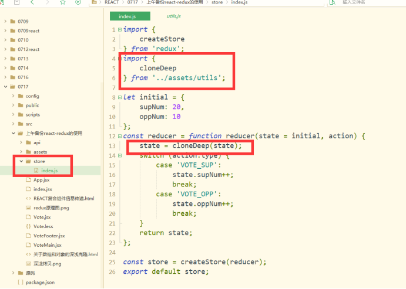
Task: Click the star bookmark toolbar icon
Action: [x=63, y=2]
